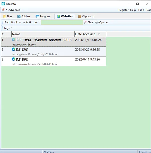The image size is (151, 153).
Task: Click the RecentX app icon in title bar
Action: tap(3, 4)
